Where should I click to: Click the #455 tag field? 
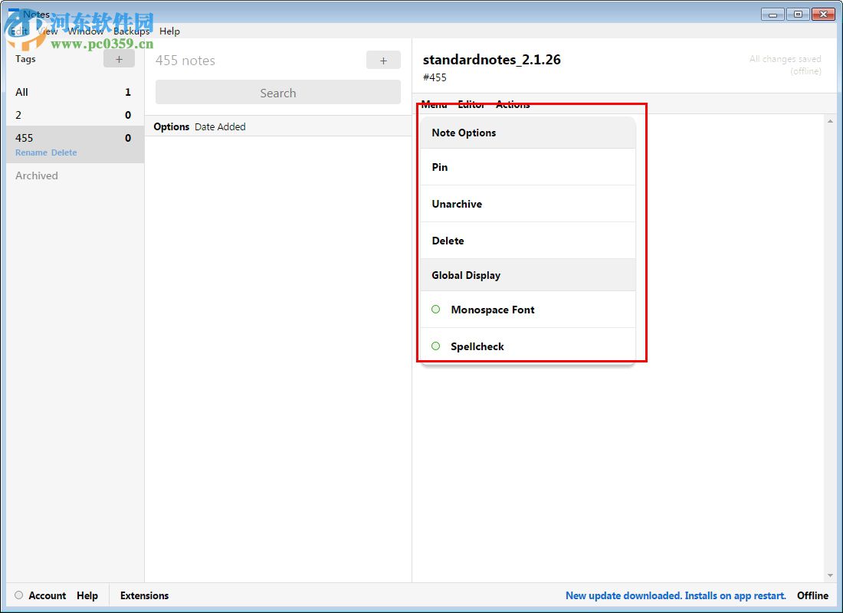(435, 77)
